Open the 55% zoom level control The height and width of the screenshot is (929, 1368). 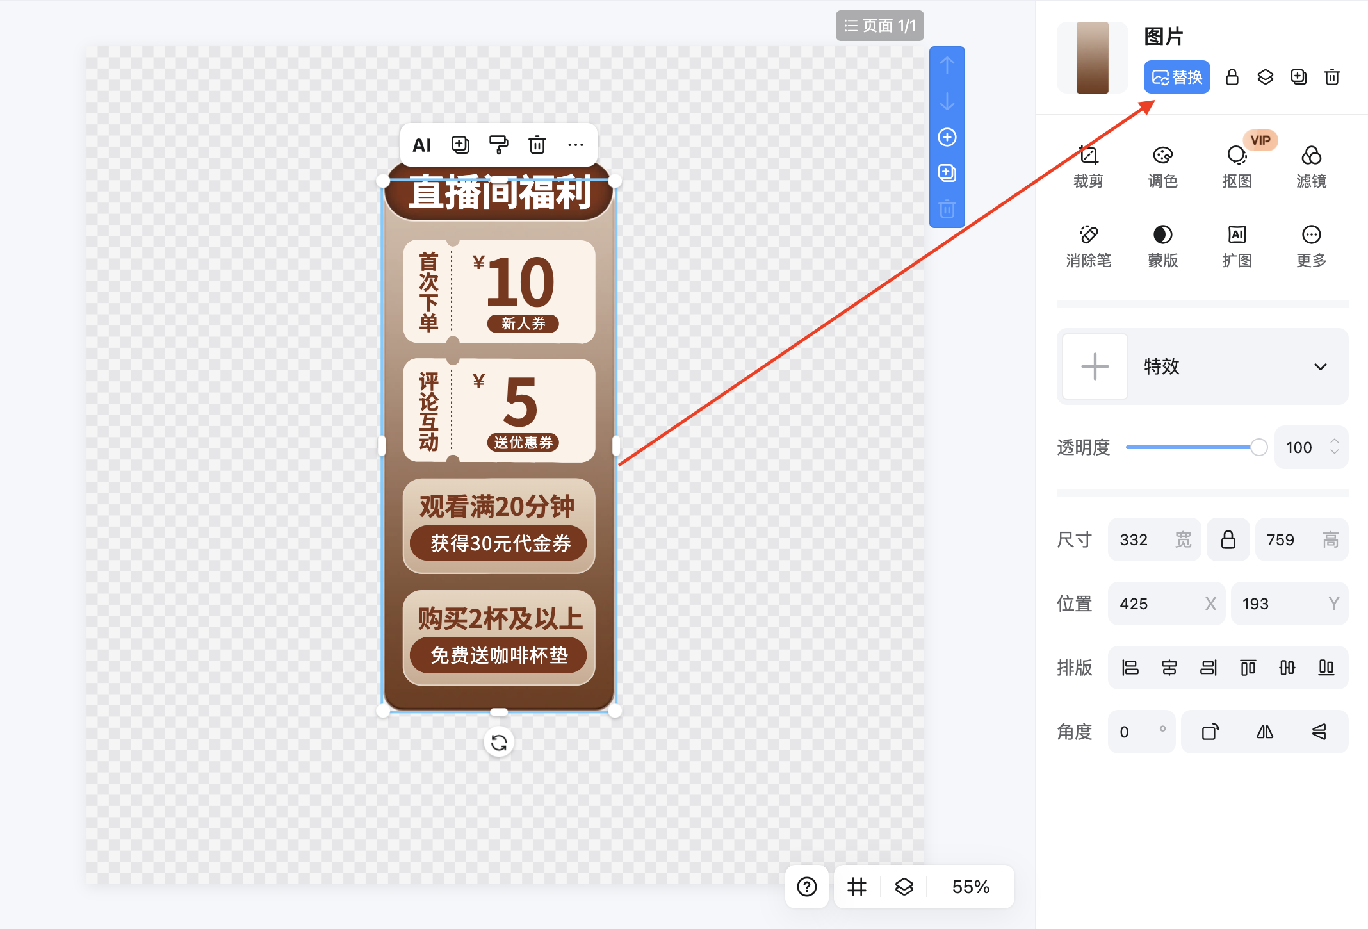click(969, 887)
